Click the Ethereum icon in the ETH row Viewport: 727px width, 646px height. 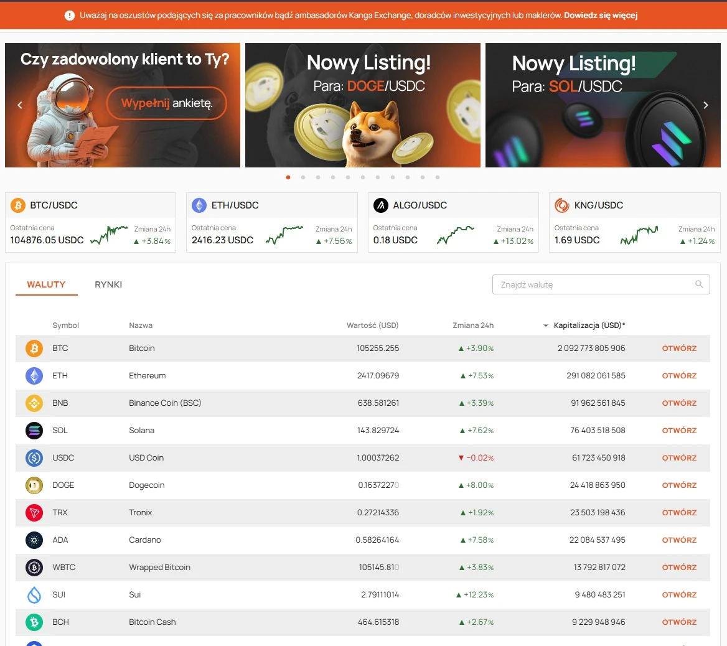point(34,376)
